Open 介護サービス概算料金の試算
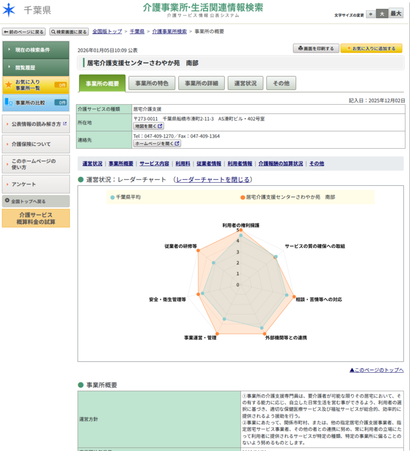The height and width of the screenshot is (451, 410). pyautogui.click(x=36, y=218)
